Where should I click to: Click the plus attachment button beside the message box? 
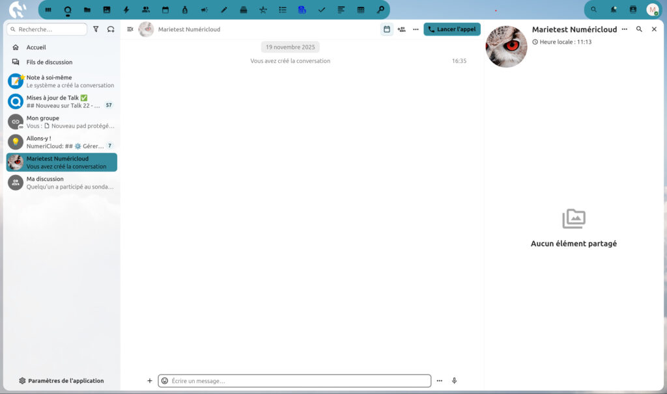click(x=150, y=381)
